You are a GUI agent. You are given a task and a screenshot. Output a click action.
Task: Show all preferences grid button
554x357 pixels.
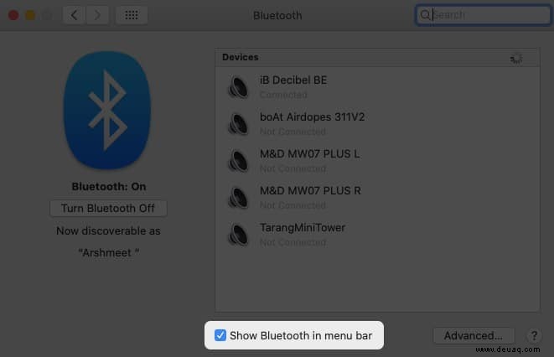[x=132, y=15]
